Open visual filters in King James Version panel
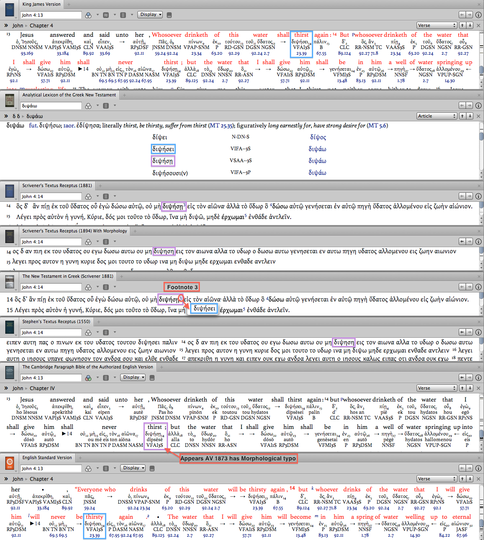This screenshot has width=484, height=540. pyautogui.click(x=88, y=15)
